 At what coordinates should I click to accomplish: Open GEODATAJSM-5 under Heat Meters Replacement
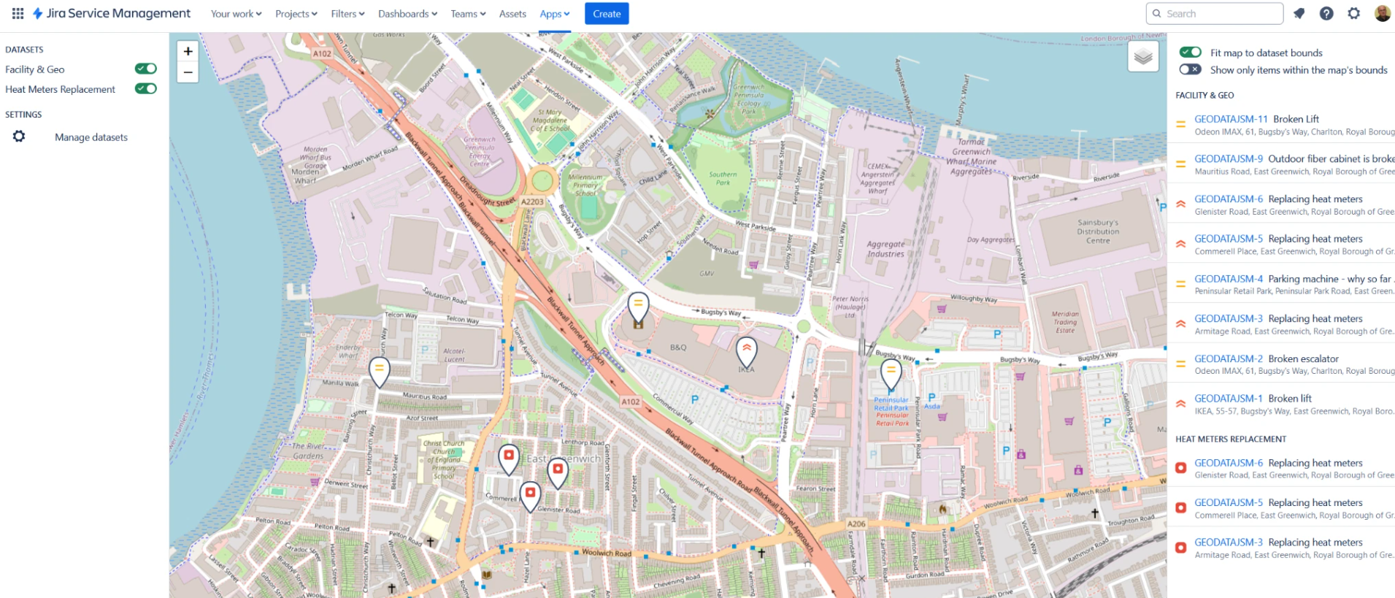tap(1278, 502)
